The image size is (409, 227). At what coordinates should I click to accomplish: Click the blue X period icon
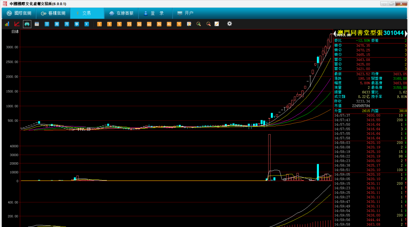click(87, 24)
